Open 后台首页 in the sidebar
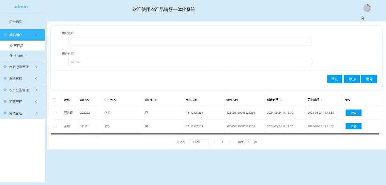The width and height of the screenshot is (386, 185). [16, 22]
